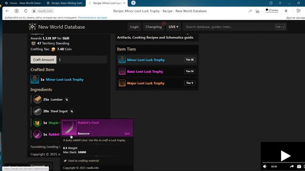Open the tab overview icon in title bar
The width and height of the screenshot is (305, 171).
click(x=271, y=3)
